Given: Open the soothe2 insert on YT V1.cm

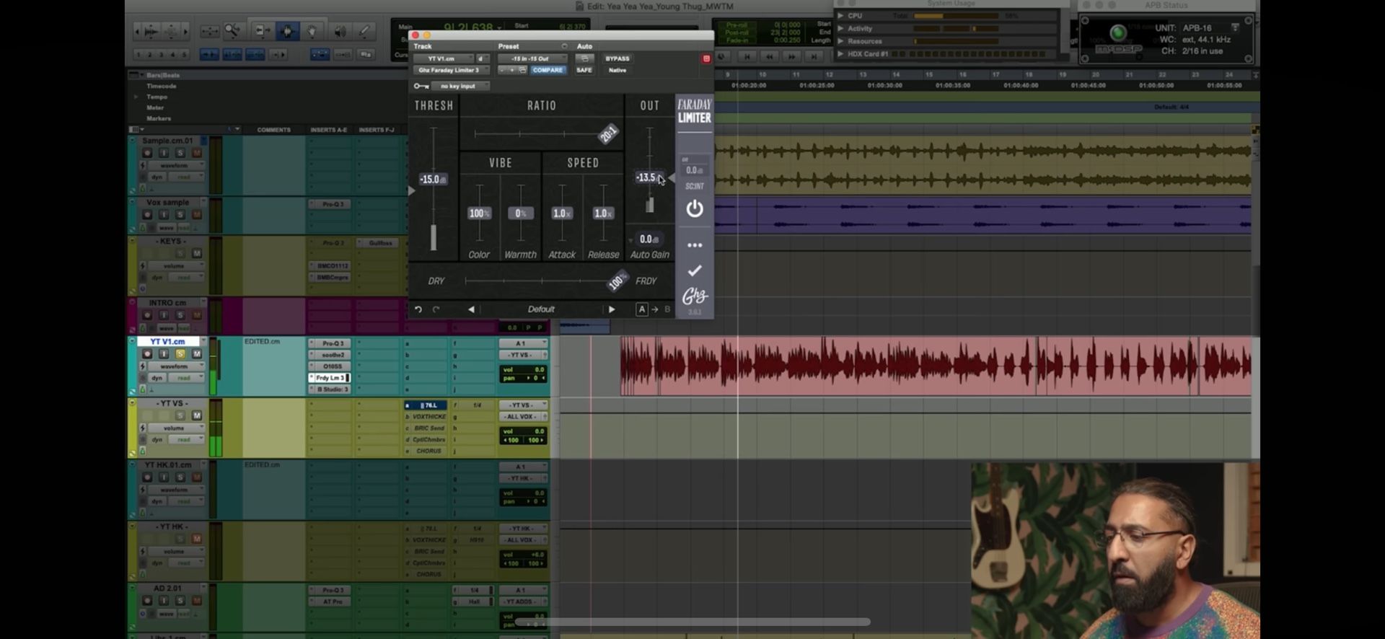Looking at the screenshot, I should tap(333, 355).
